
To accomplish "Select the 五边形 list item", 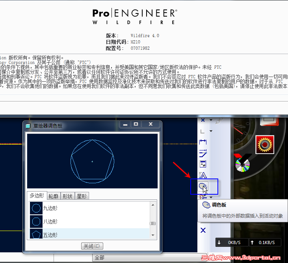I will 90,234.
